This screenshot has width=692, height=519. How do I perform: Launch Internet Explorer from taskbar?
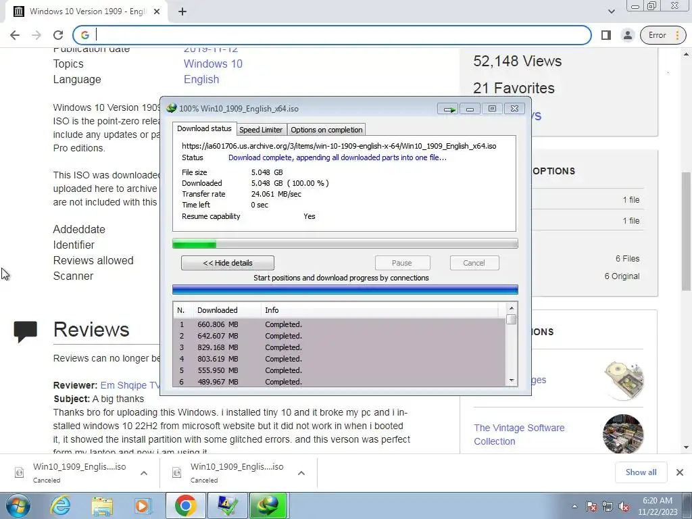[x=60, y=505]
